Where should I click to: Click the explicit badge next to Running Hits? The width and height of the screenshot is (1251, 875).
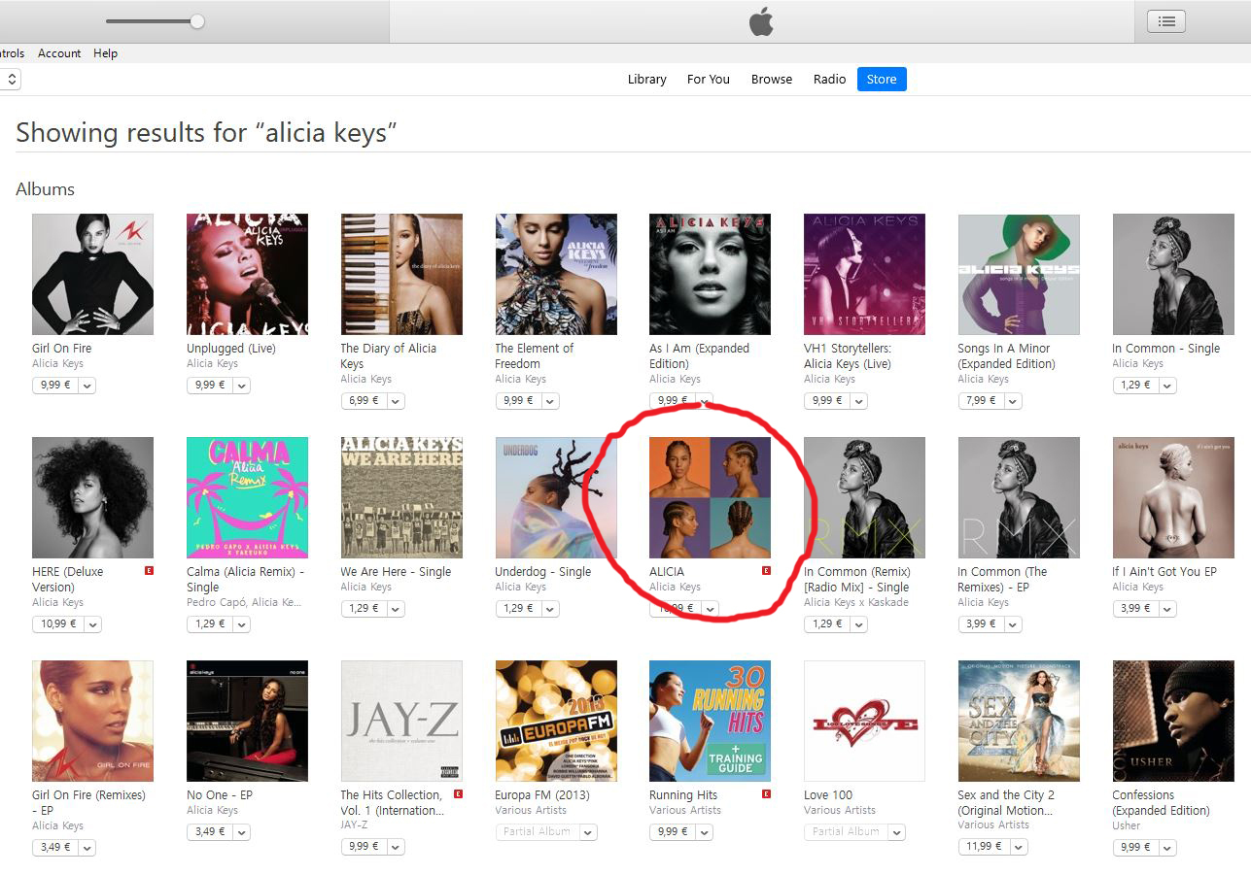point(766,794)
